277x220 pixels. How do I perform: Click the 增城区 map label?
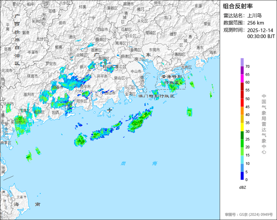point(150,33)
